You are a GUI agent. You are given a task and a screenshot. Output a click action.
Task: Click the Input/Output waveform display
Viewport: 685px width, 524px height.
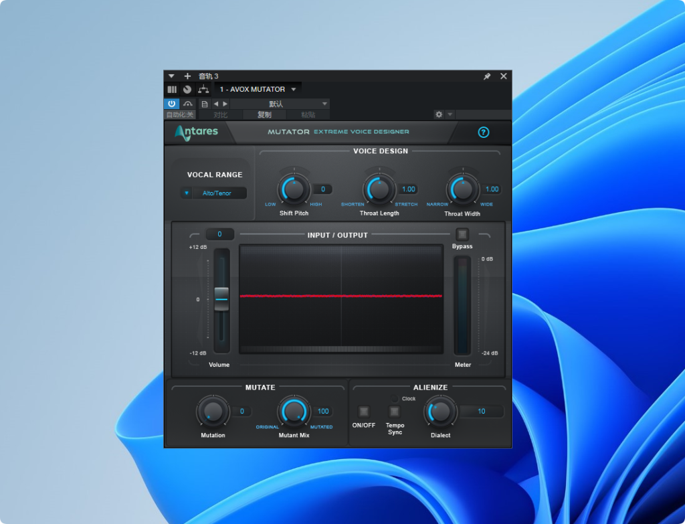coord(341,299)
